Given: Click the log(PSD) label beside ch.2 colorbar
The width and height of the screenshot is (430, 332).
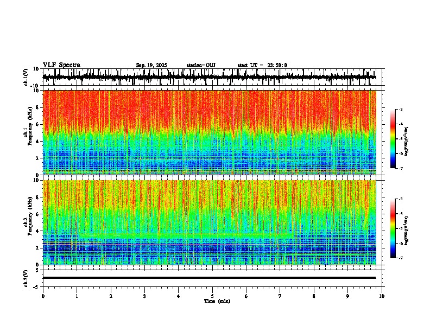Looking at the screenshot, I should (x=407, y=231).
